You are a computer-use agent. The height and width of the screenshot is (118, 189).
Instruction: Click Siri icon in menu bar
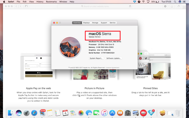click(x=180, y=2)
